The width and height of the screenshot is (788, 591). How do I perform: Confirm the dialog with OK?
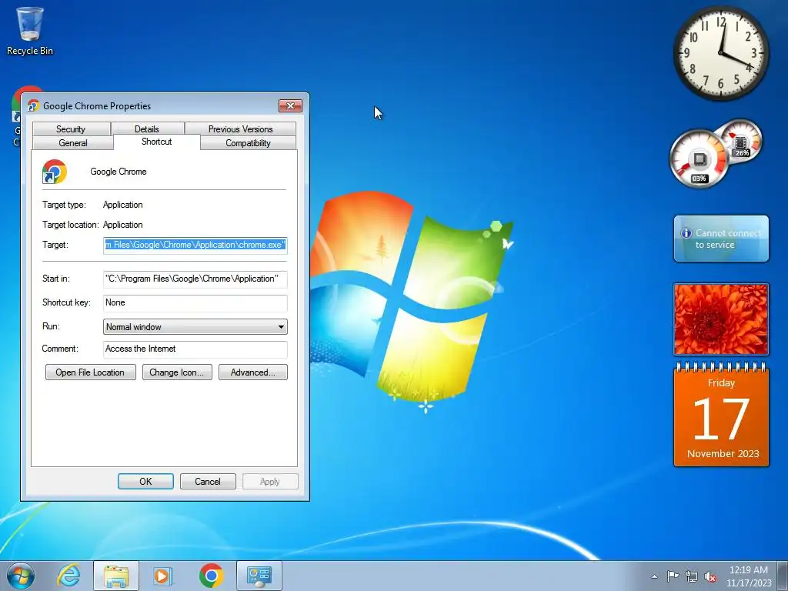click(145, 482)
